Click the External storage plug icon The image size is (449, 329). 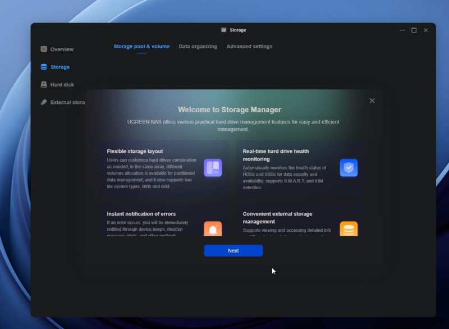(x=44, y=102)
